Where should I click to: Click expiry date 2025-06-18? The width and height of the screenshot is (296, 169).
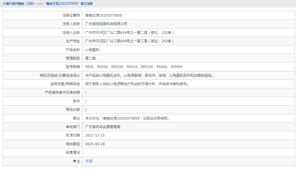(95, 144)
